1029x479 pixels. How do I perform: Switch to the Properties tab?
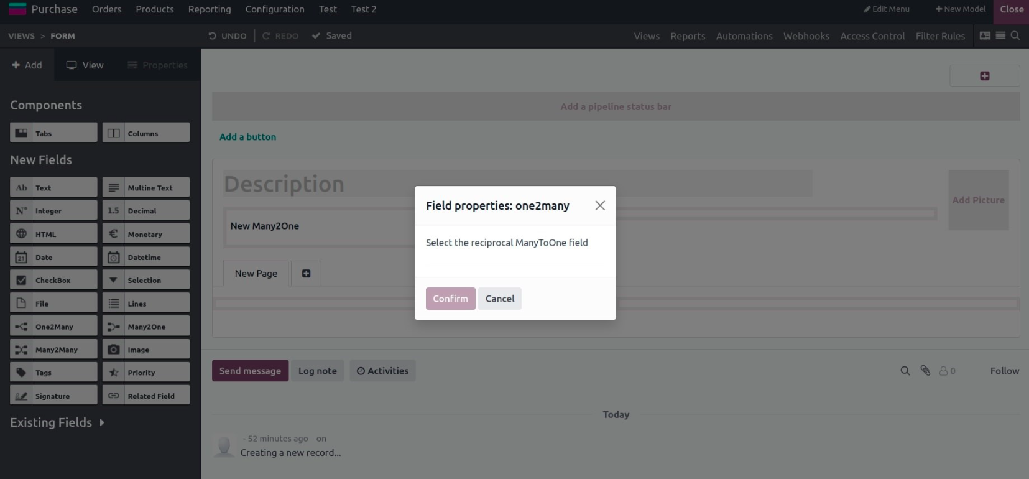point(158,65)
